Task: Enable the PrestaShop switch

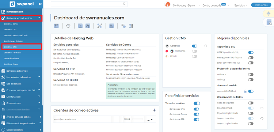Action: pyautogui.click(x=194, y=51)
